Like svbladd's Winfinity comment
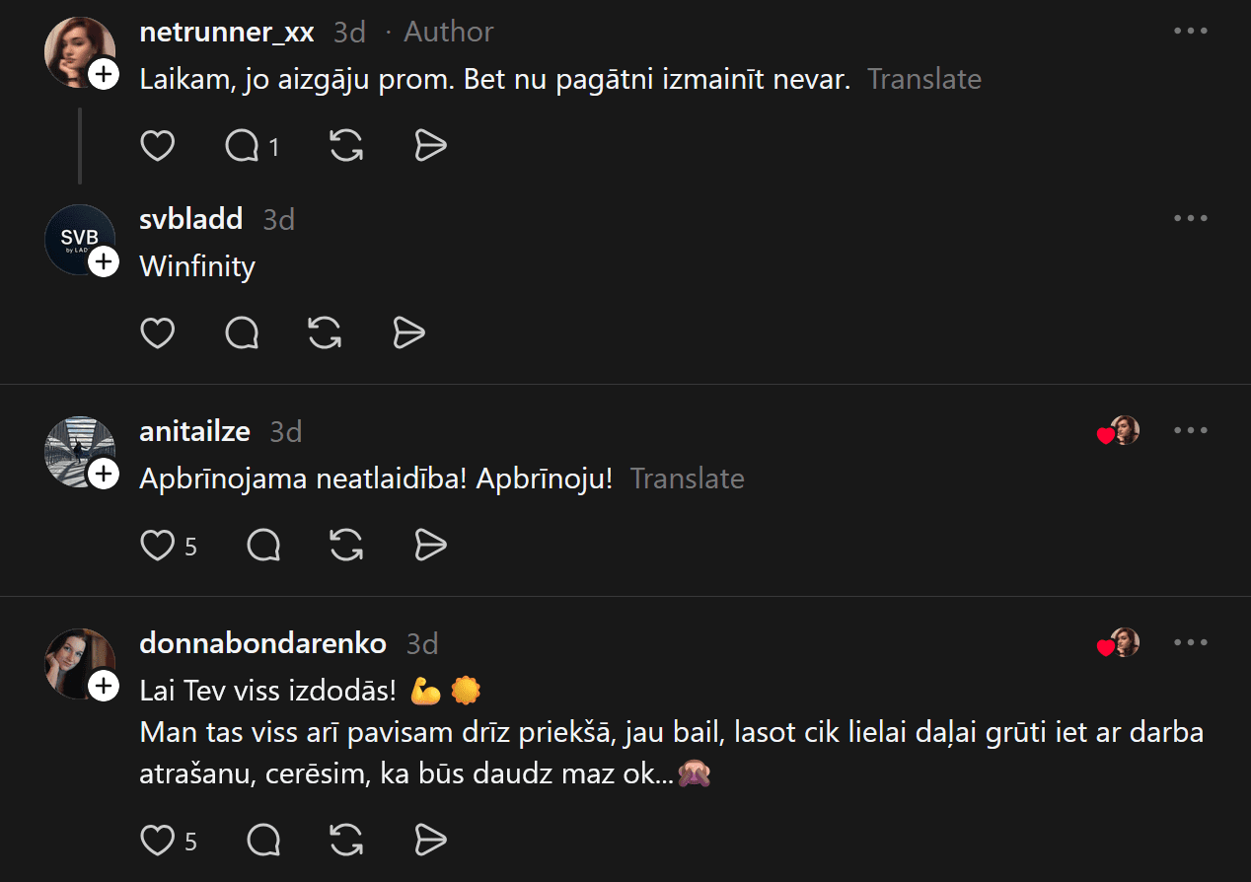Image resolution: width=1251 pixels, height=882 pixels. [x=158, y=333]
